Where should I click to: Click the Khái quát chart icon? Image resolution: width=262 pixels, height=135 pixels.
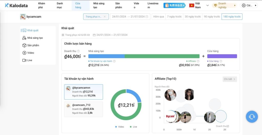[24, 30]
